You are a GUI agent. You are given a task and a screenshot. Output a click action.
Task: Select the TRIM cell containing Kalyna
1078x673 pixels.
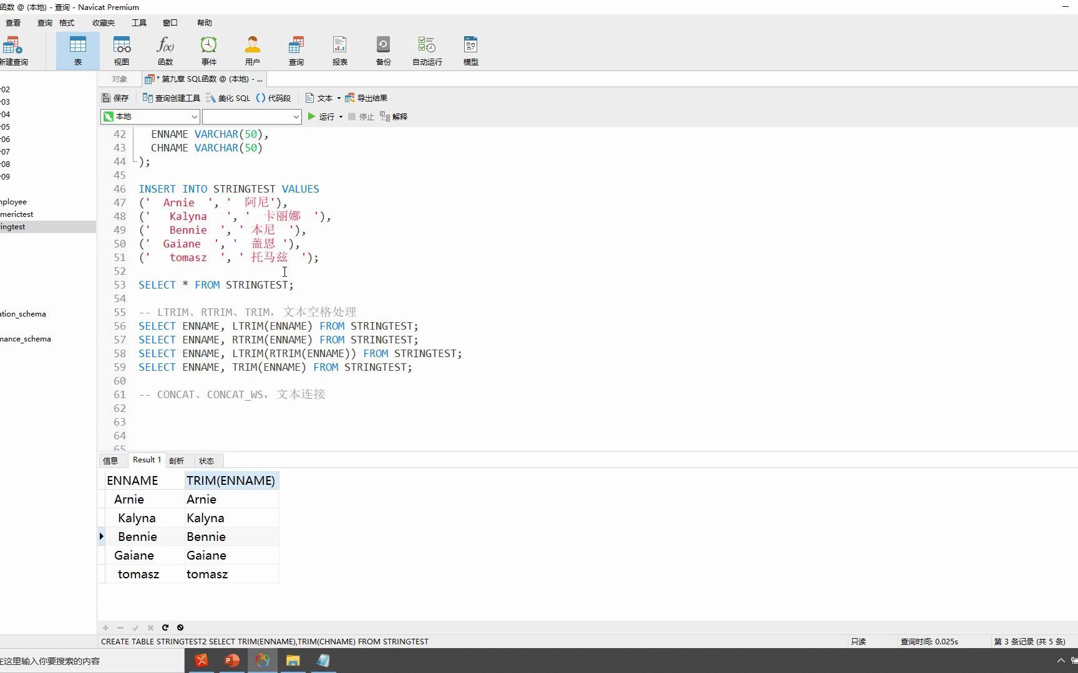click(231, 518)
